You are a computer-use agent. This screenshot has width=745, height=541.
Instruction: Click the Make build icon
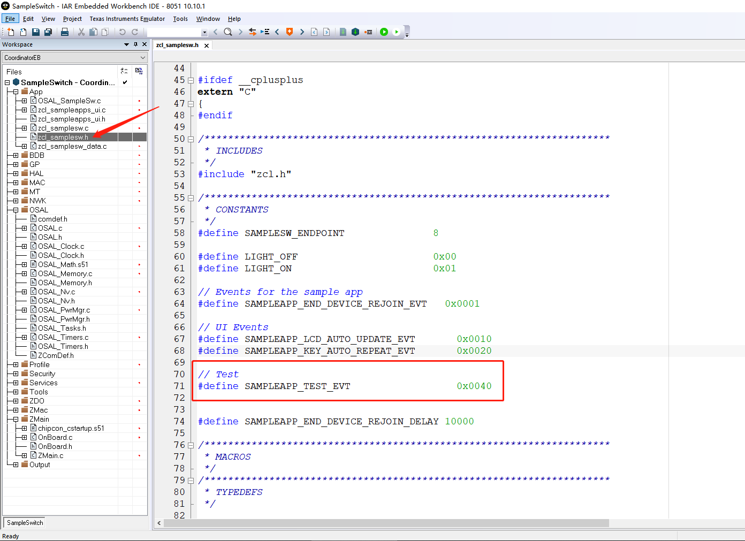pos(355,32)
